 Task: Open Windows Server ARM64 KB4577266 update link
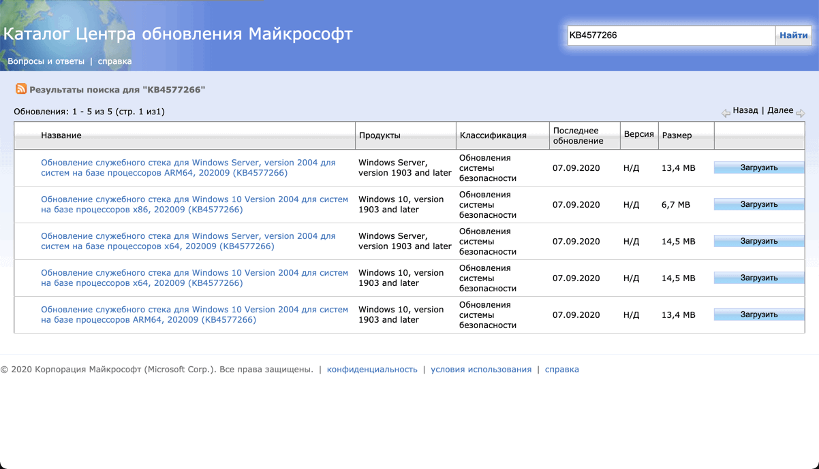(x=188, y=167)
